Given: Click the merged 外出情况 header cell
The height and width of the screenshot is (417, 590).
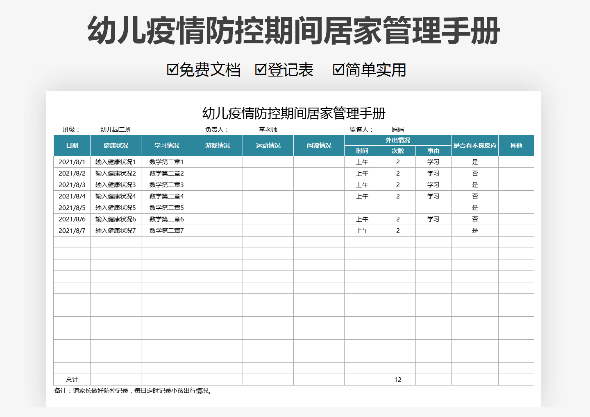Looking at the screenshot, I should coord(397,140).
